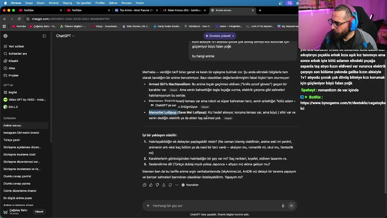Open the ChatGPT logo home icon
387x218 pixels.
click(x=5, y=36)
